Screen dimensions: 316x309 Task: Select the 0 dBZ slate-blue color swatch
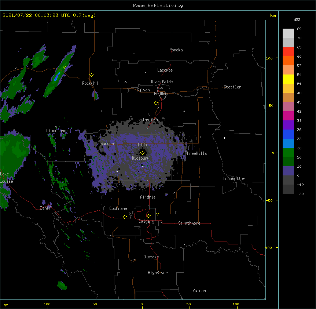[288, 171]
